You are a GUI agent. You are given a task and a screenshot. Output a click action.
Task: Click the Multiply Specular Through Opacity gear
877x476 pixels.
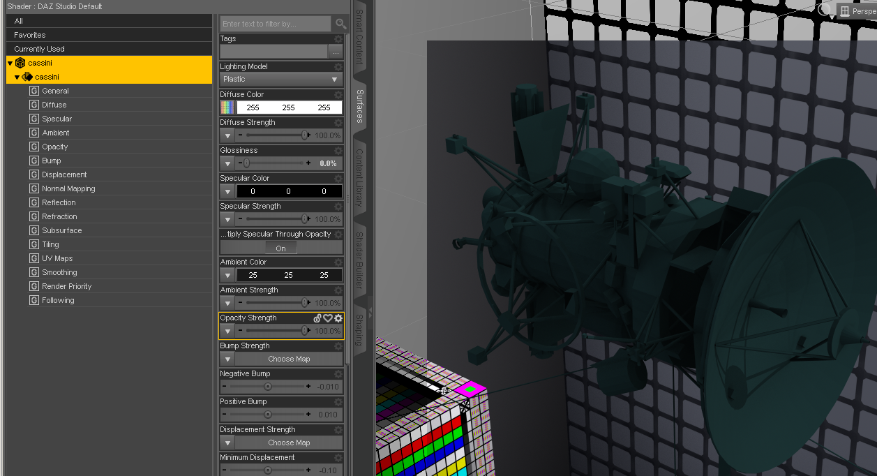(x=338, y=234)
